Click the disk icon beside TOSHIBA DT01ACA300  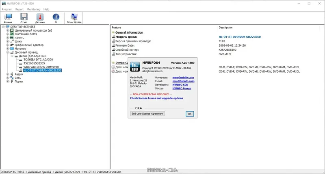21,60
